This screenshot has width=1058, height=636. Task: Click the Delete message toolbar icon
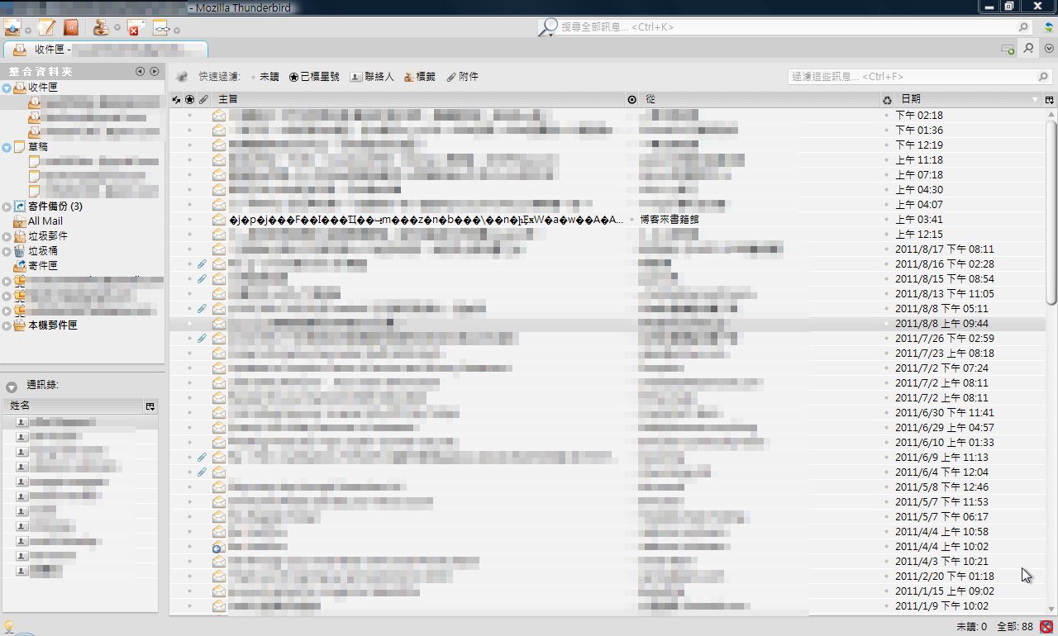click(136, 28)
